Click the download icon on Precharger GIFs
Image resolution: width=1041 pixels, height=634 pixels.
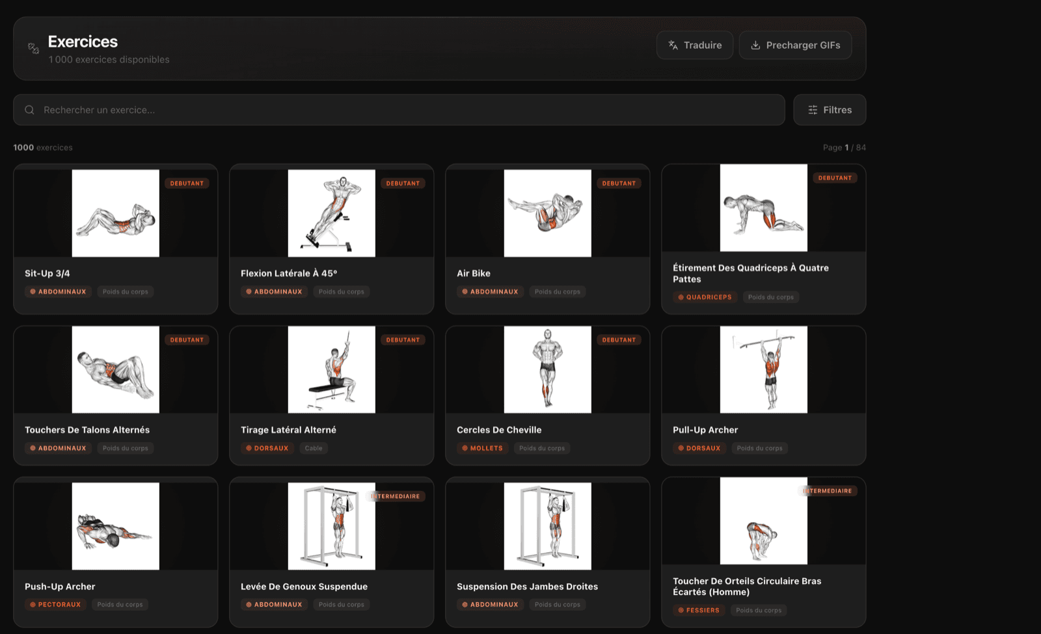(755, 45)
